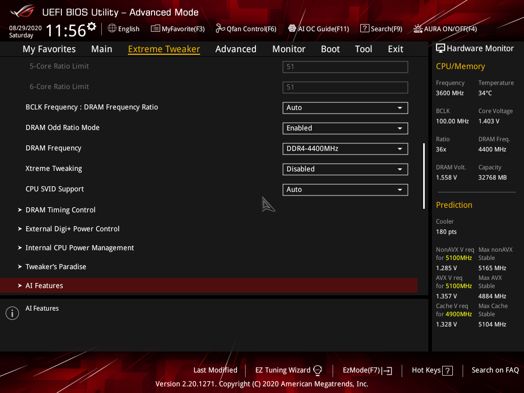Click the 3600 MHz frequency value
This screenshot has height=393, width=524.
[x=450, y=93]
